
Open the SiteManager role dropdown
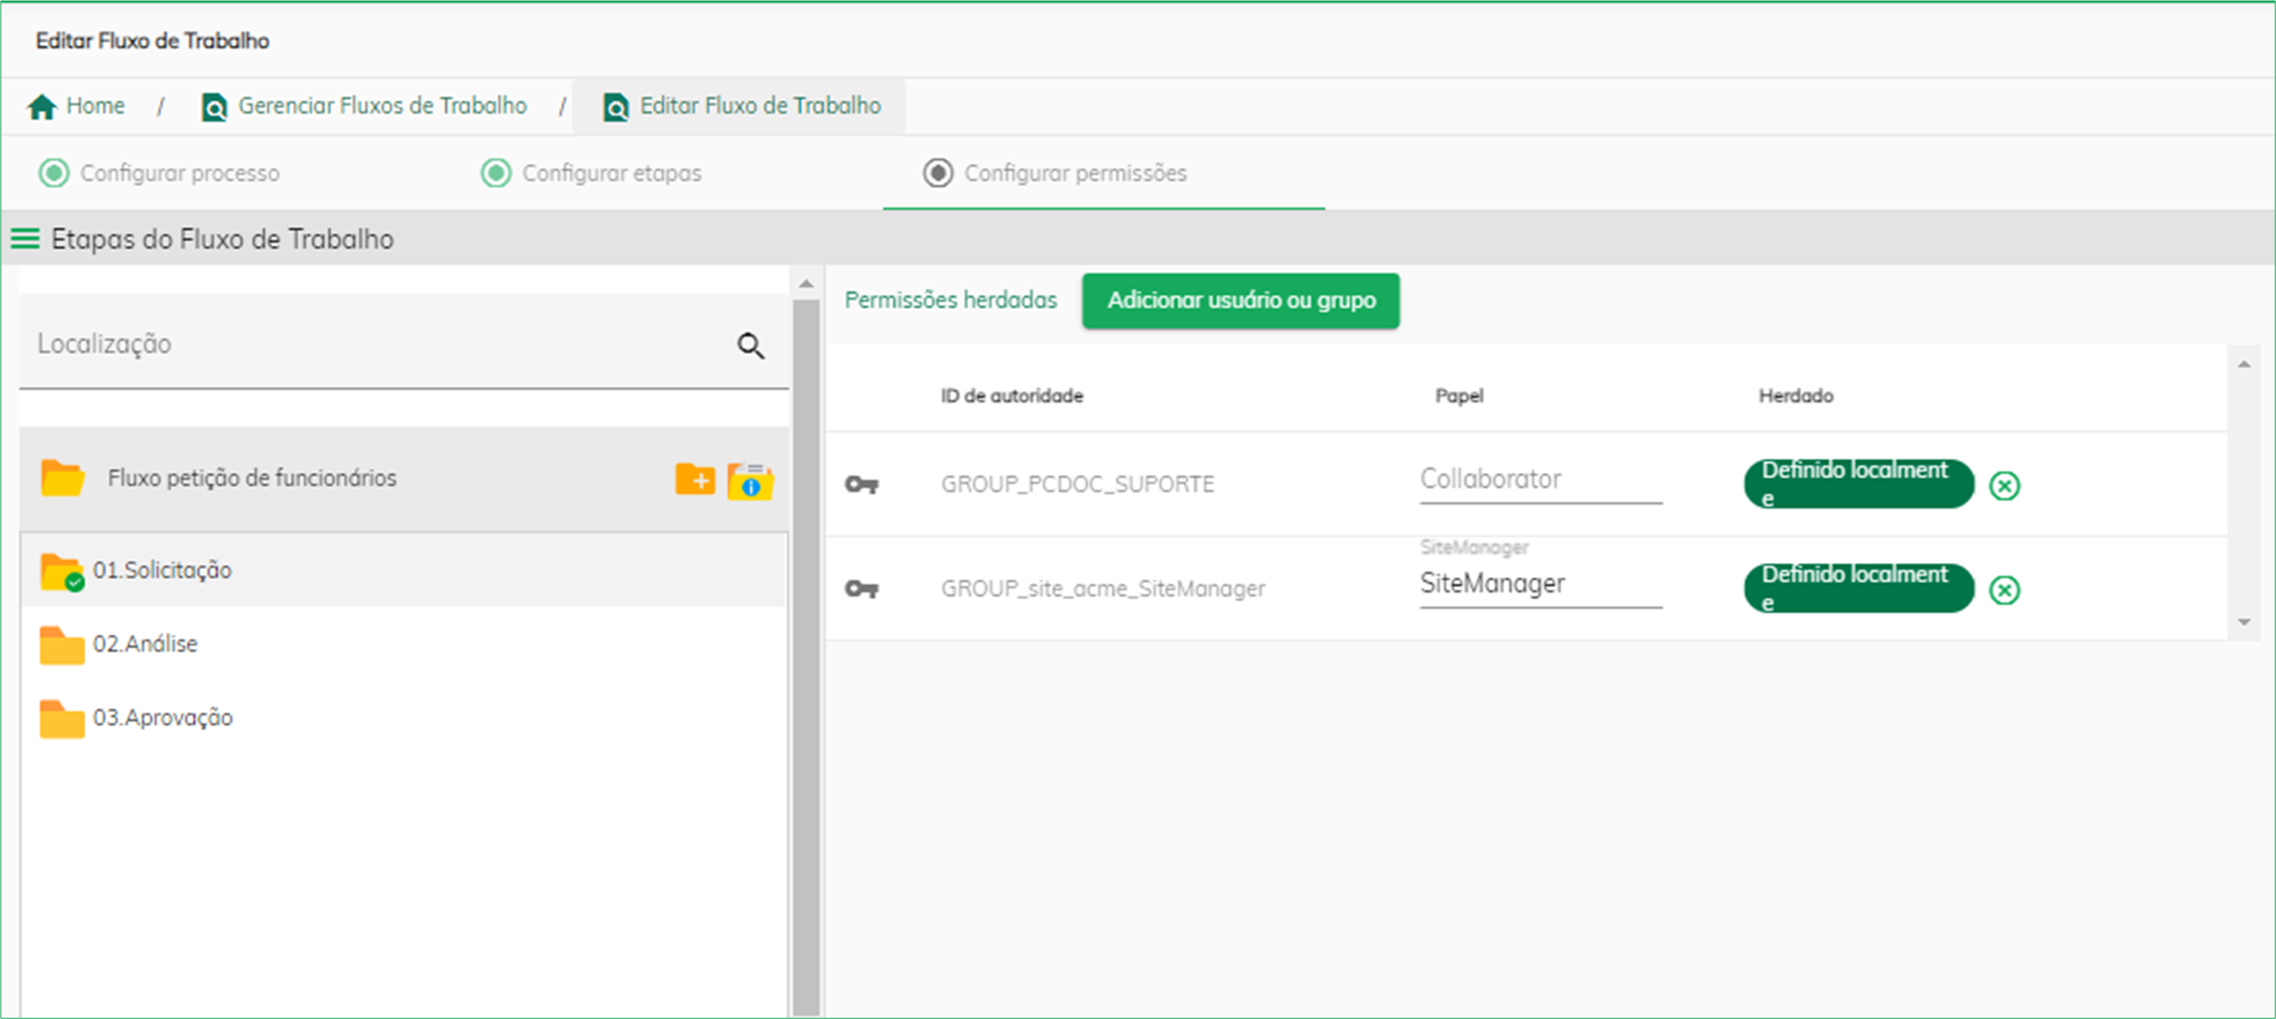click(1541, 584)
